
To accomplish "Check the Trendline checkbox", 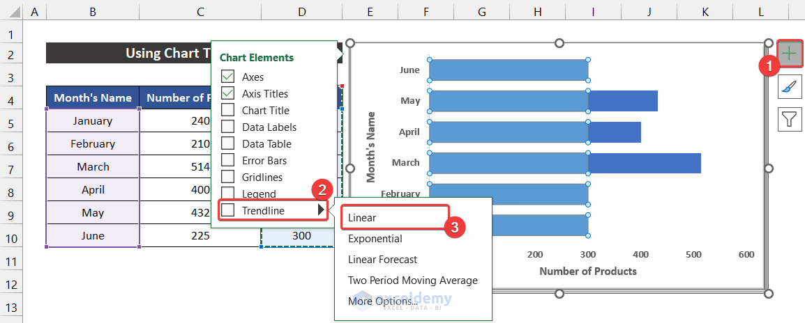I will click(228, 210).
